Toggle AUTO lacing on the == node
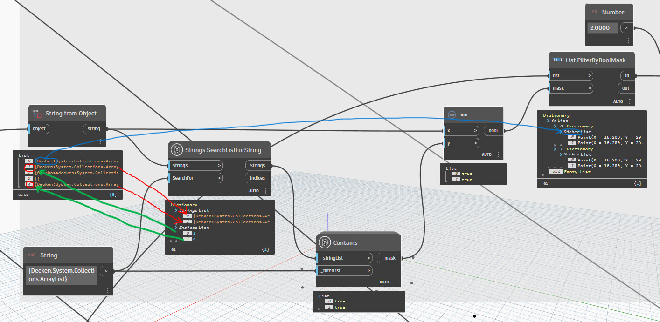The image size is (660, 322). (486, 154)
